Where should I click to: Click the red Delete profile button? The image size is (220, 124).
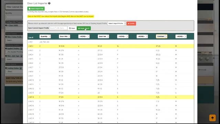(x=131, y=23)
